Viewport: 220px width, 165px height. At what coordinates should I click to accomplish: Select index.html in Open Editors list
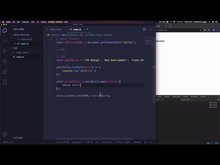coord(26,39)
